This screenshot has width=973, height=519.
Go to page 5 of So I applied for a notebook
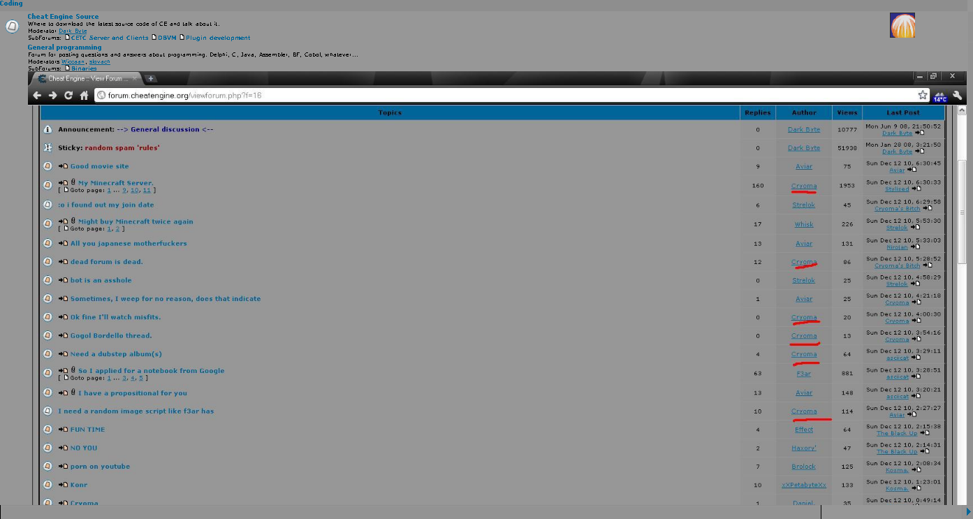click(140, 378)
